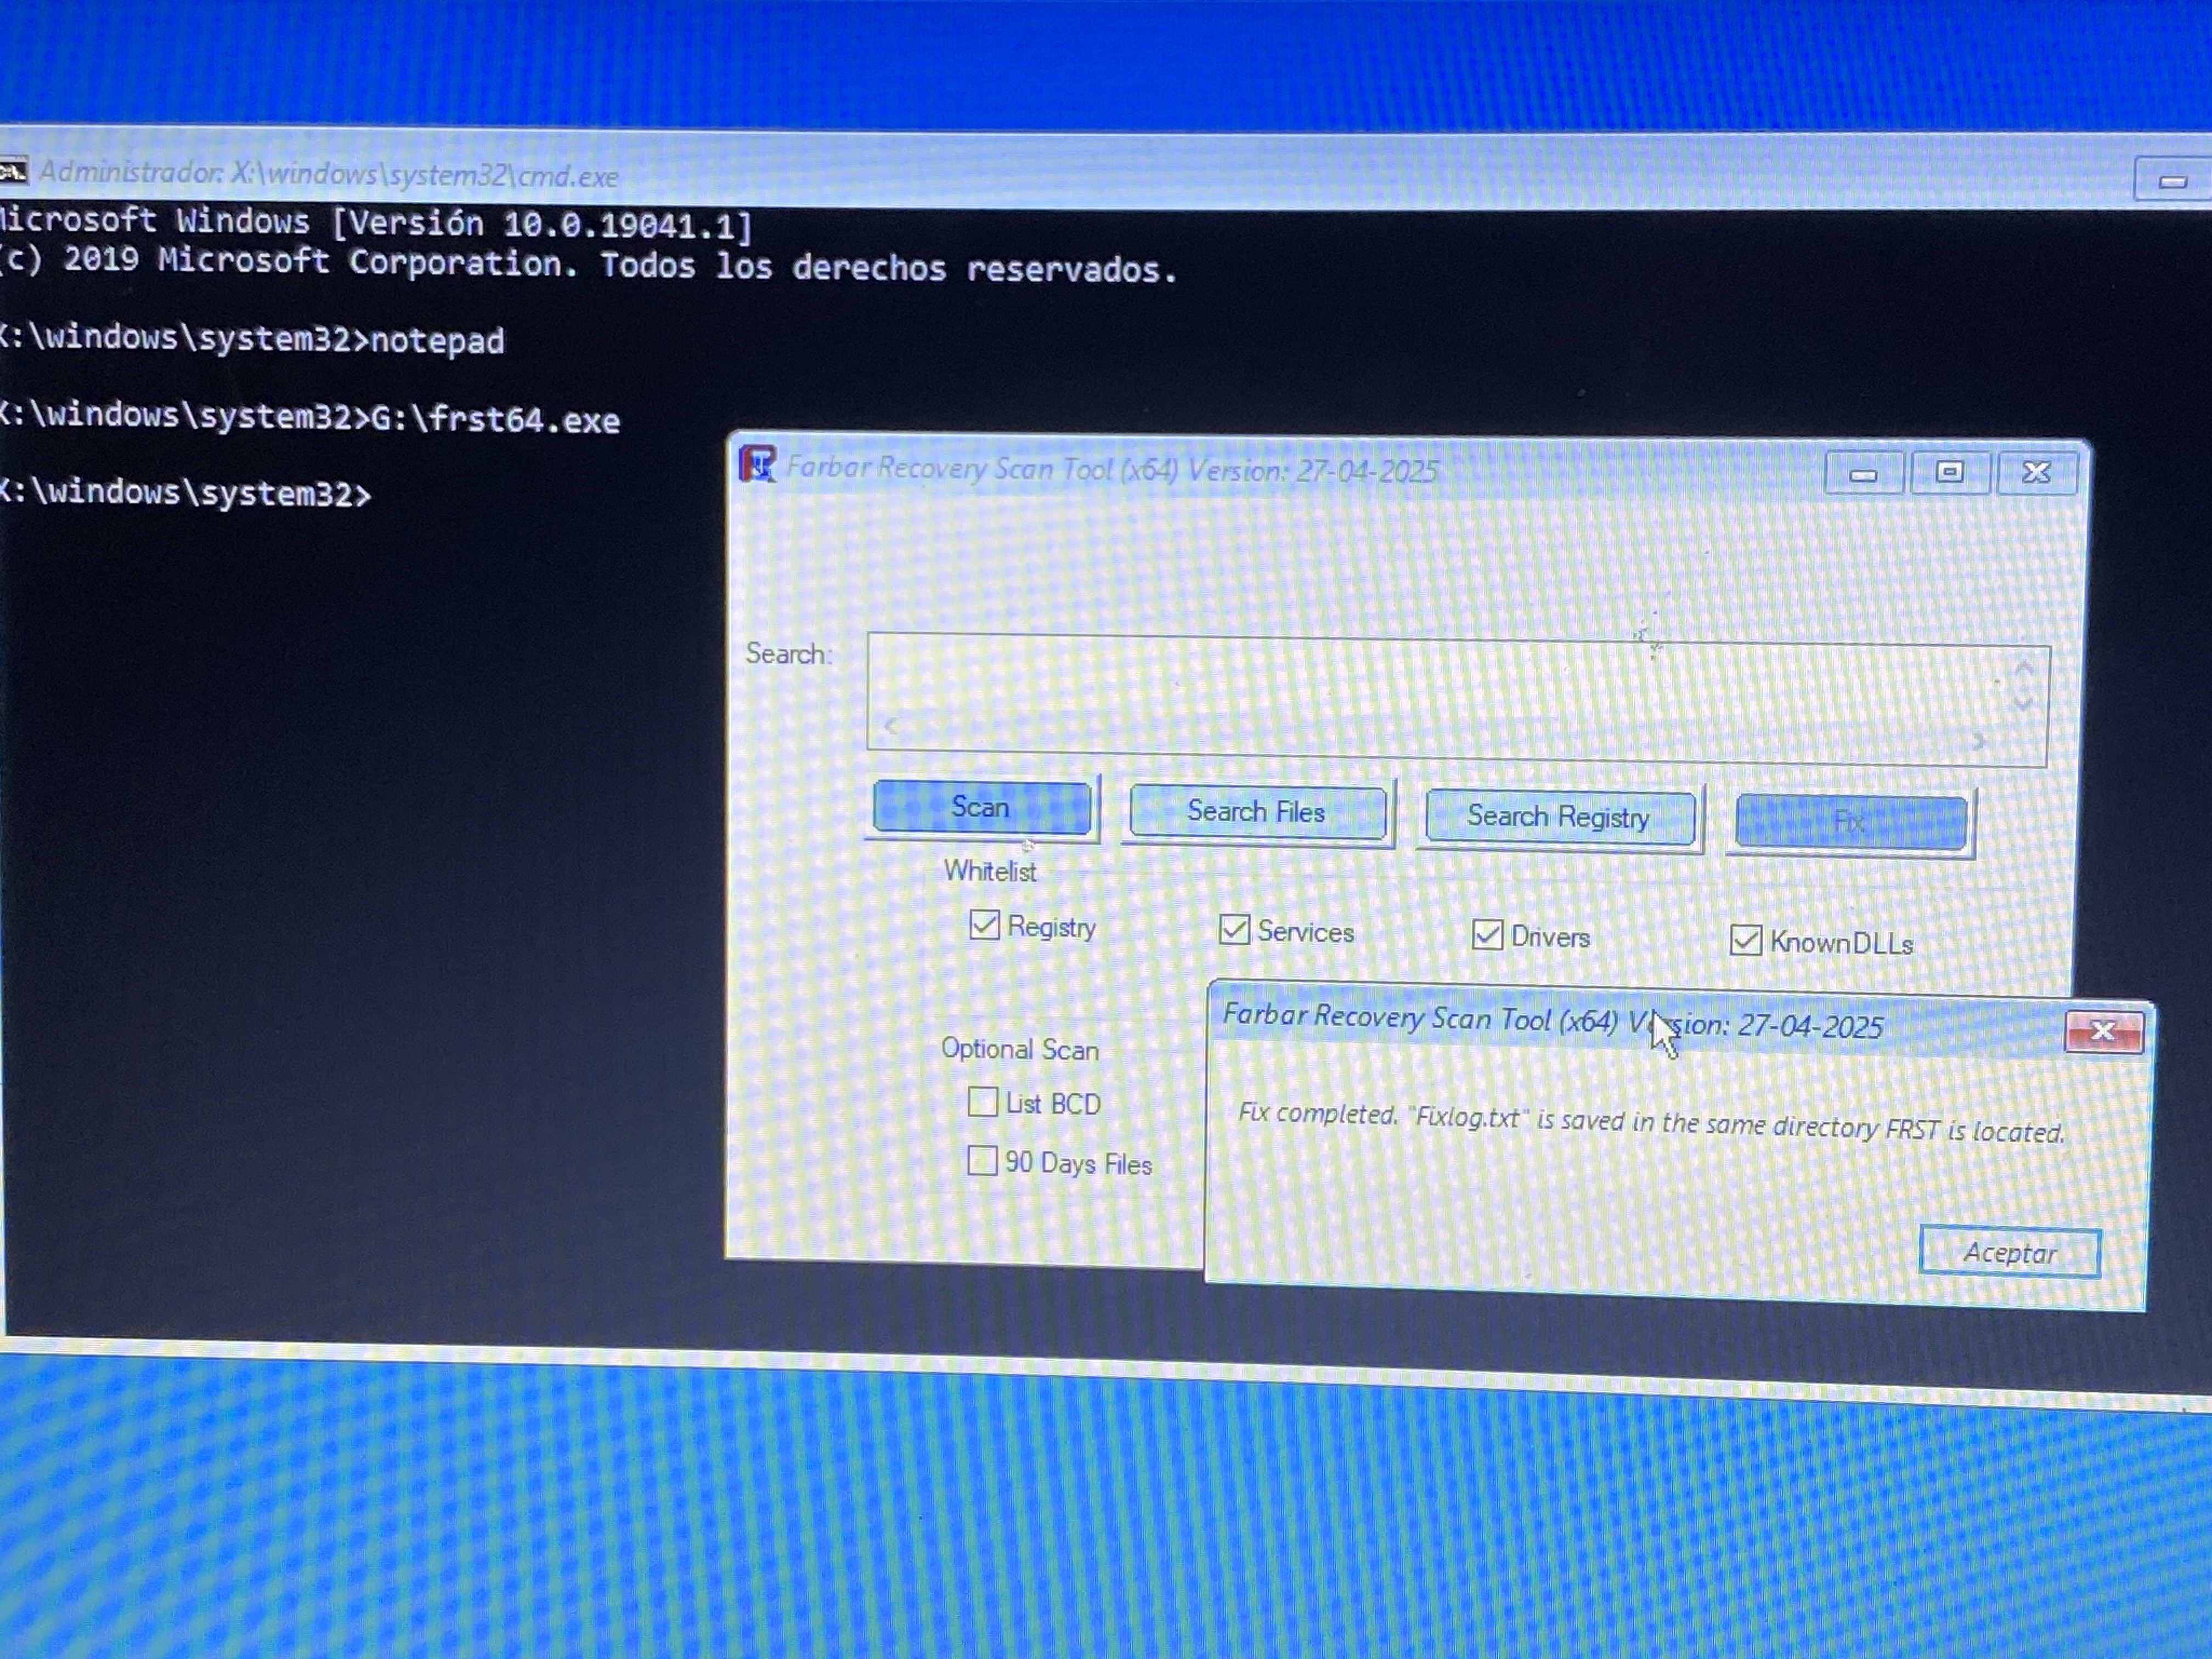
Task: Click the Search Registry button
Action: pyautogui.click(x=1559, y=817)
